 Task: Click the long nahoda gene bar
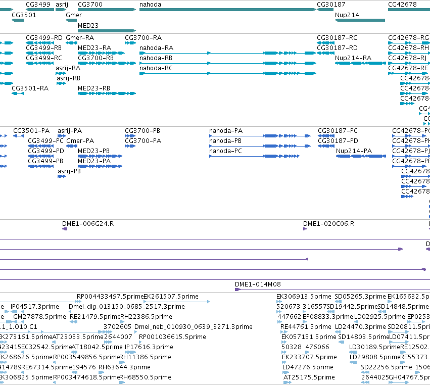pyautogui.click(x=228, y=10)
